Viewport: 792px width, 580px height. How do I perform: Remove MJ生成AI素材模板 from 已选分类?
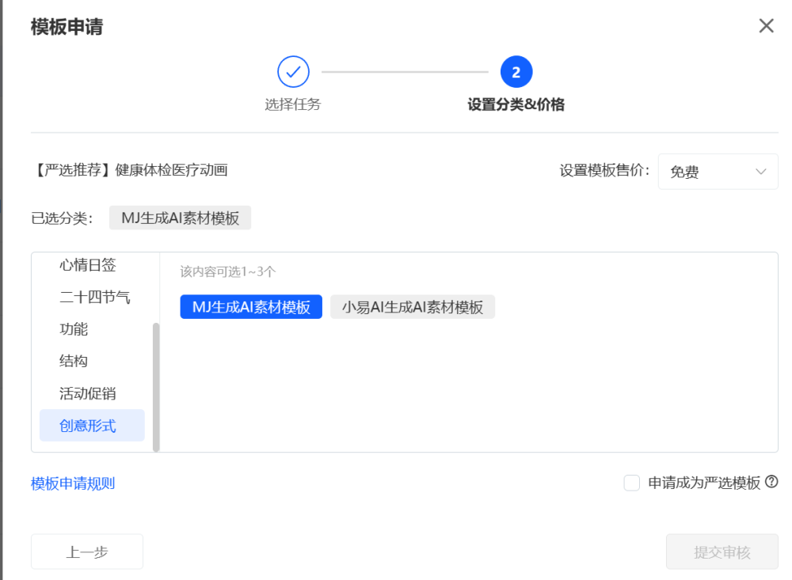click(x=180, y=218)
